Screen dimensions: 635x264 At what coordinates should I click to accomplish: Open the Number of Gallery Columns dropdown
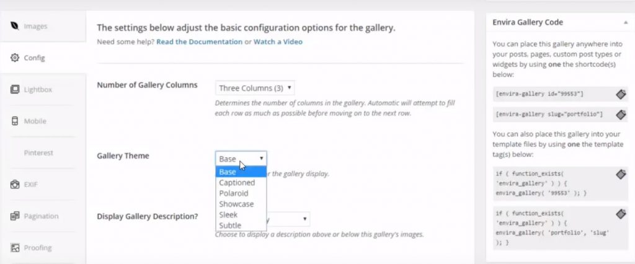pos(255,88)
